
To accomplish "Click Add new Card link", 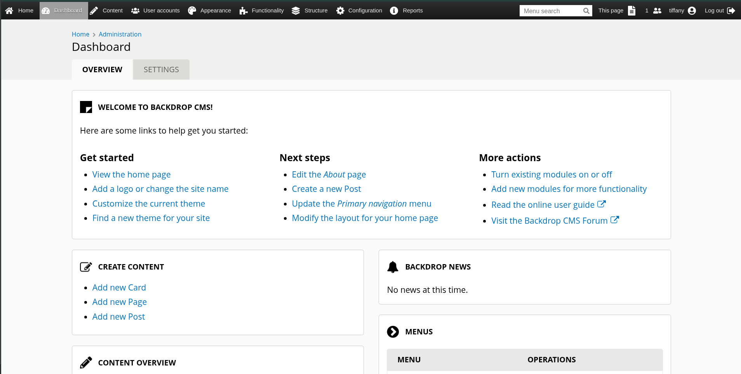I will [x=119, y=288].
